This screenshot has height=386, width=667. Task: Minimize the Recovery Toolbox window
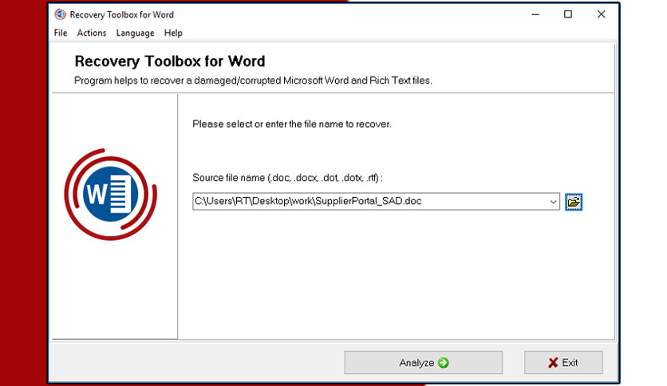[x=535, y=14]
